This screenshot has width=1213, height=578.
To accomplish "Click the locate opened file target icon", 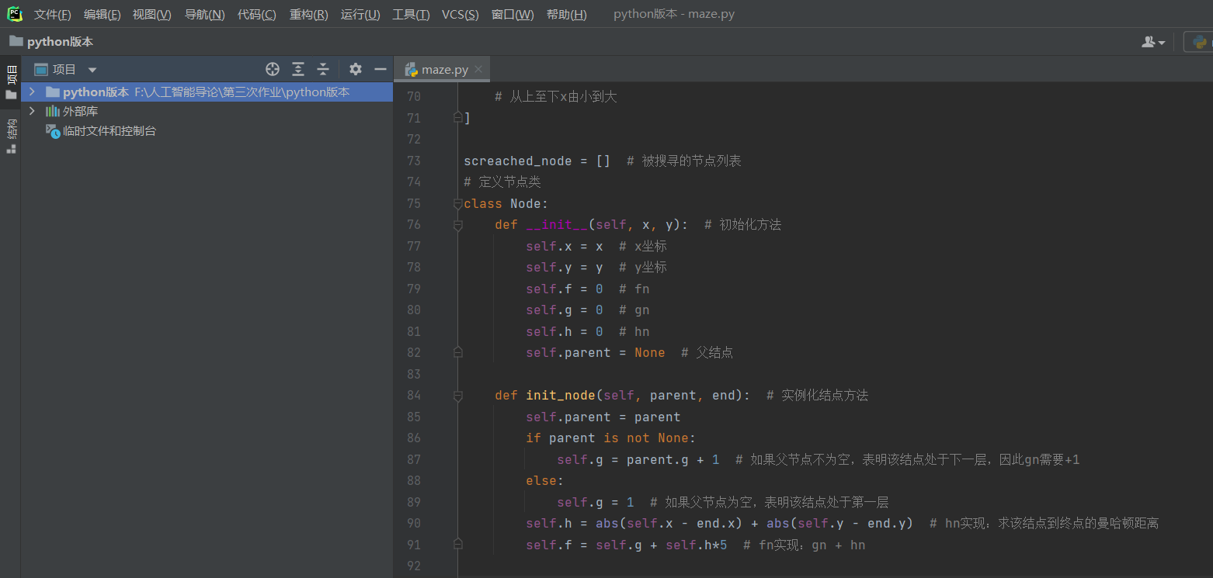I will tap(273, 69).
